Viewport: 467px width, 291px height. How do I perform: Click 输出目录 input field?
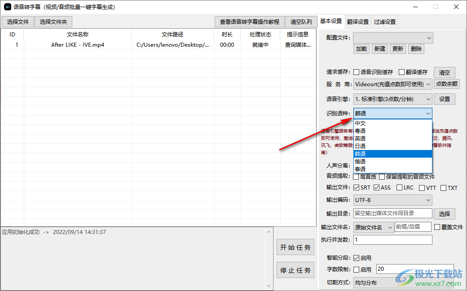[393, 213]
